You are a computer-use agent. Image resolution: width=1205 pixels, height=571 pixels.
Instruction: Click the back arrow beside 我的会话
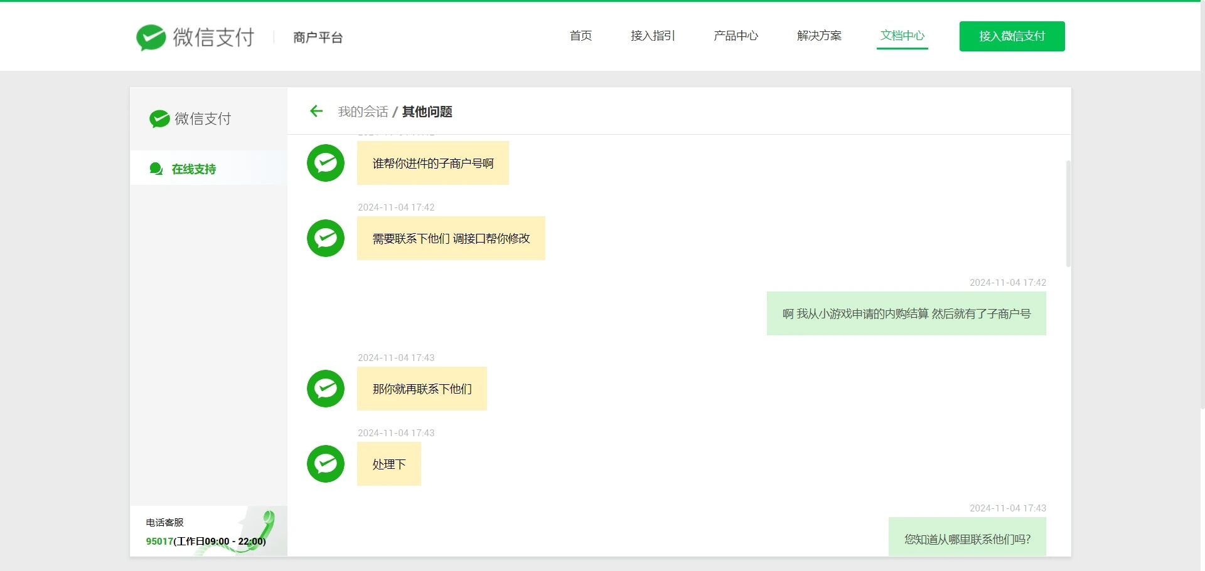click(x=316, y=111)
